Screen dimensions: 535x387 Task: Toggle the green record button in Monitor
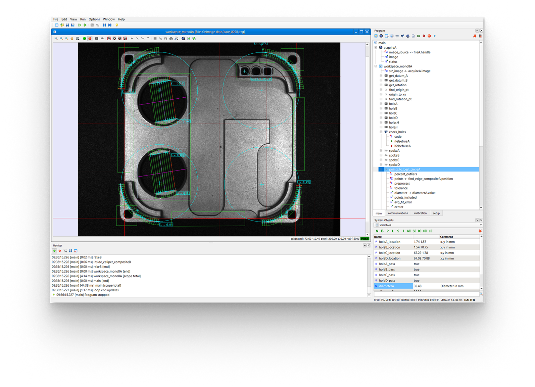(x=54, y=251)
